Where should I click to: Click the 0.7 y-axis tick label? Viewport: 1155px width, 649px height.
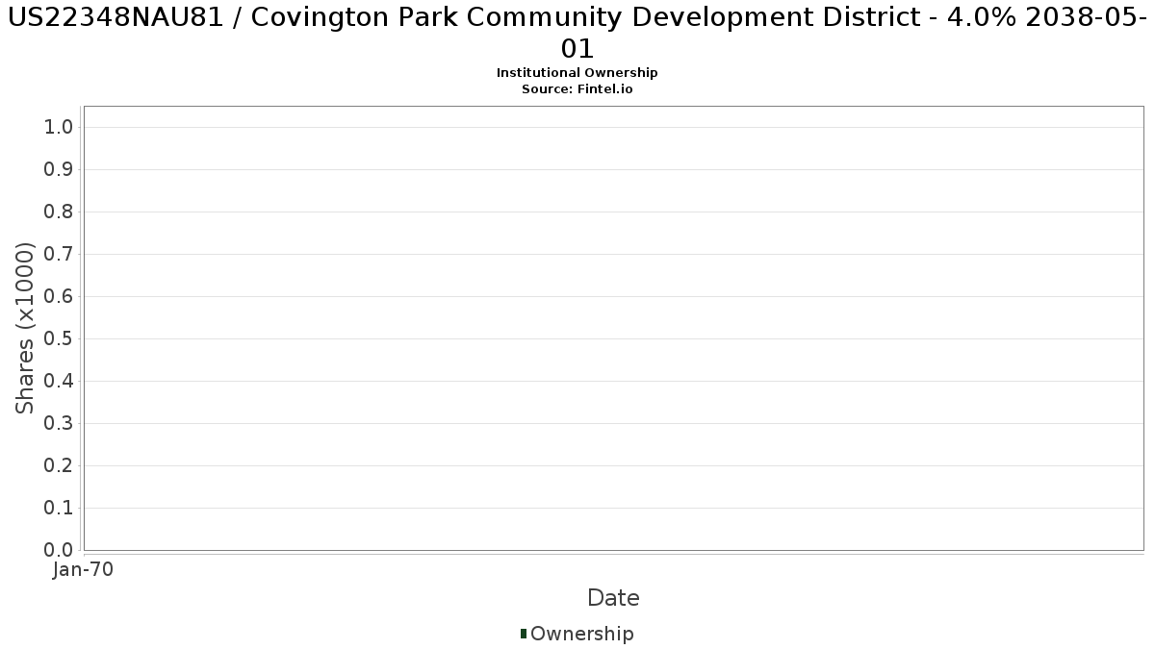click(59, 255)
